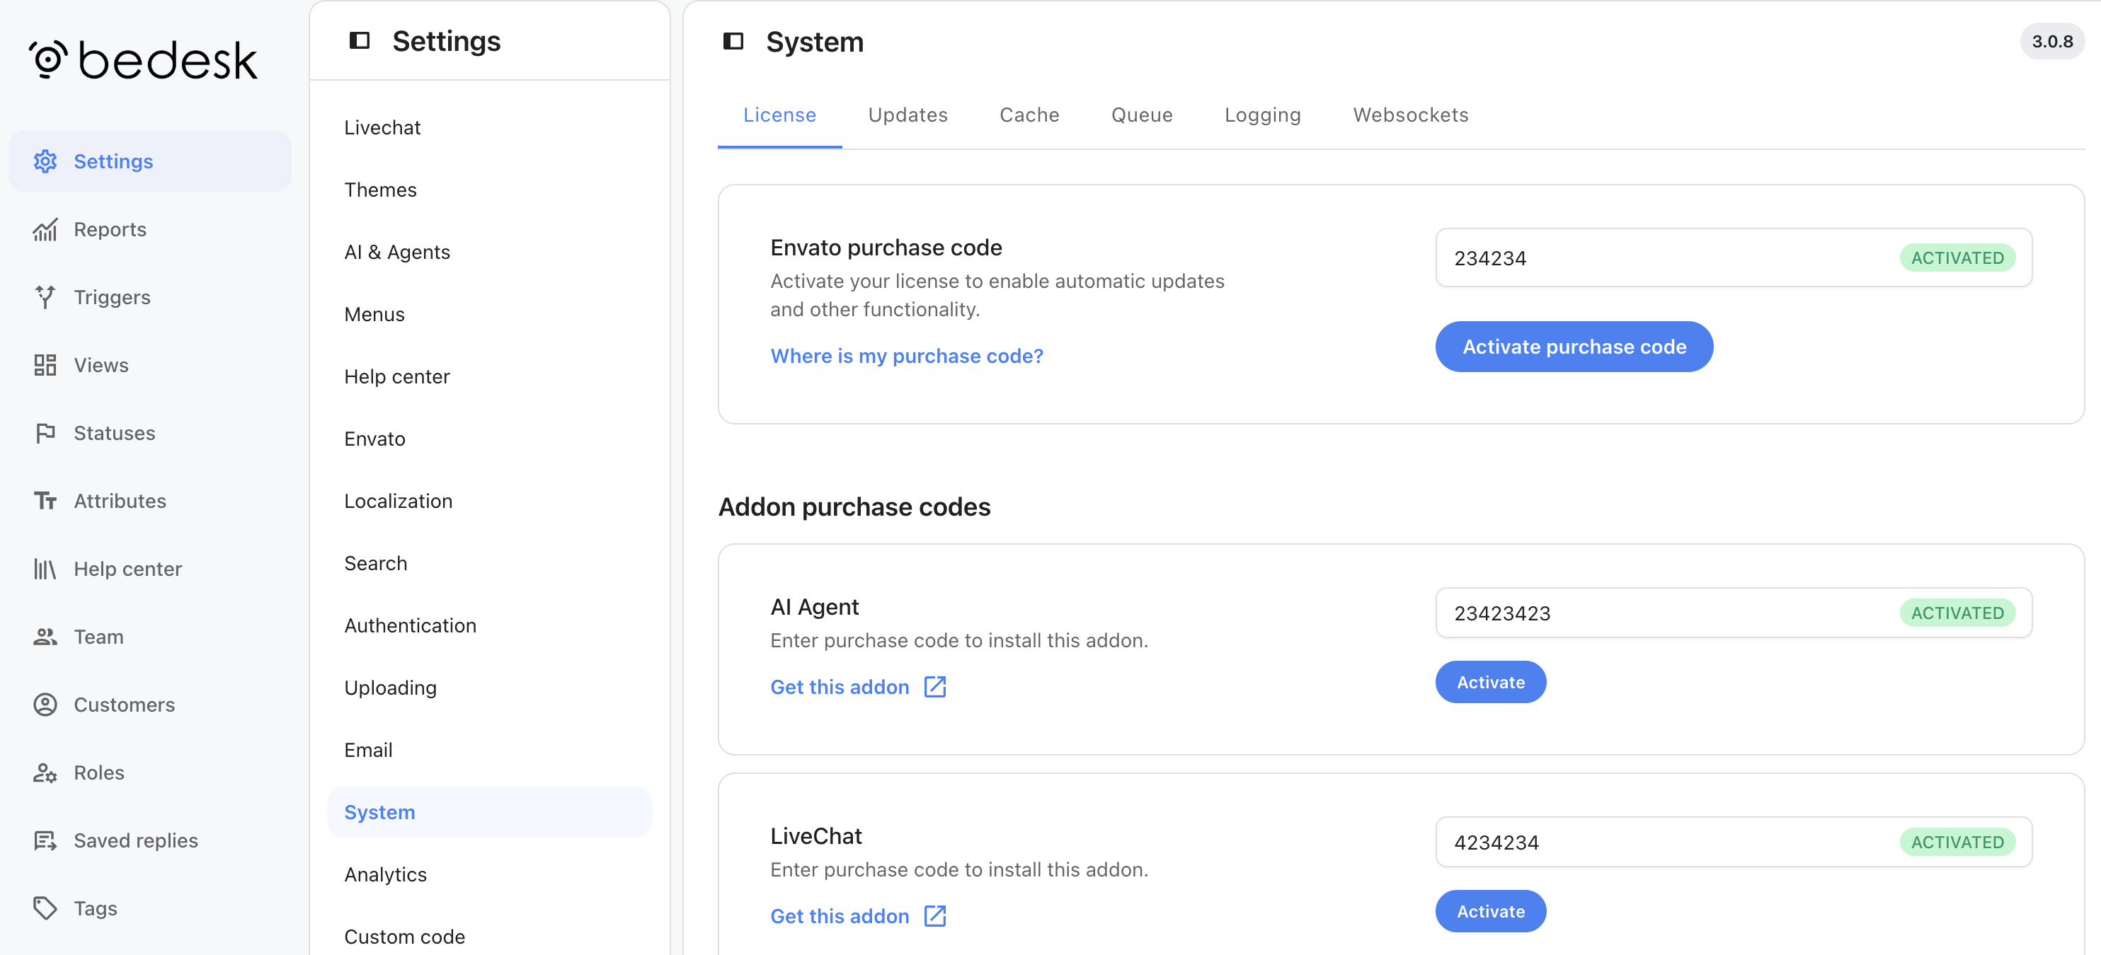Focus the AI Agent purchase code input
The height and width of the screenshot is (955, 2101).
pos(1733,613)
